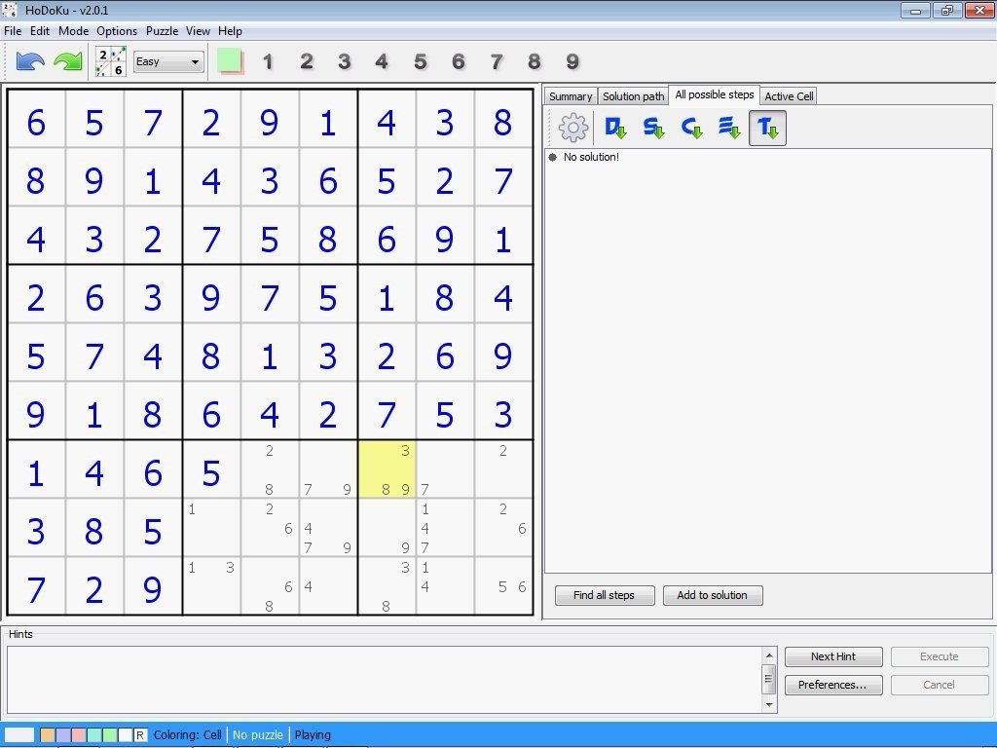Pick the light green swatch in status bar
The height and width of the screenshot is (748, 997).
tap(109, 734)
